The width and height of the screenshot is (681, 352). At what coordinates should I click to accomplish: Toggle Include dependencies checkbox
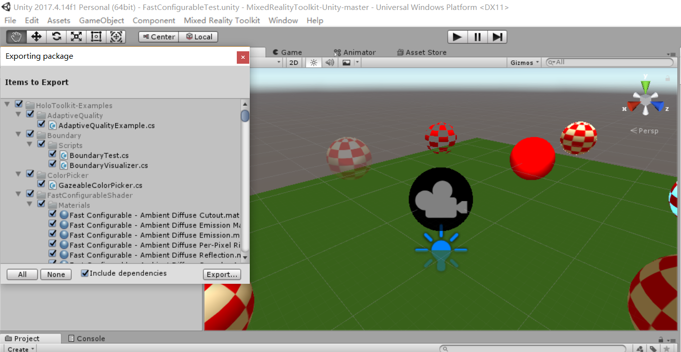click(x=85, y=273)
